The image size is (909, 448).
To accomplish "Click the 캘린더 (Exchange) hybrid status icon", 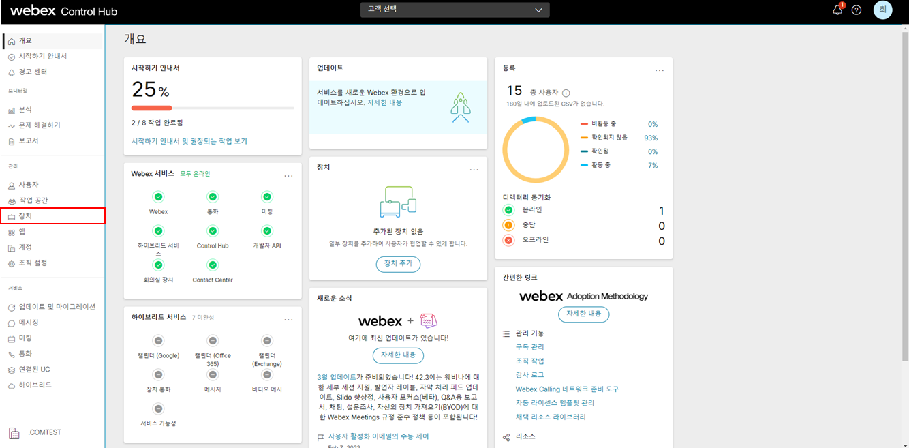I will [x=267, y=340].
